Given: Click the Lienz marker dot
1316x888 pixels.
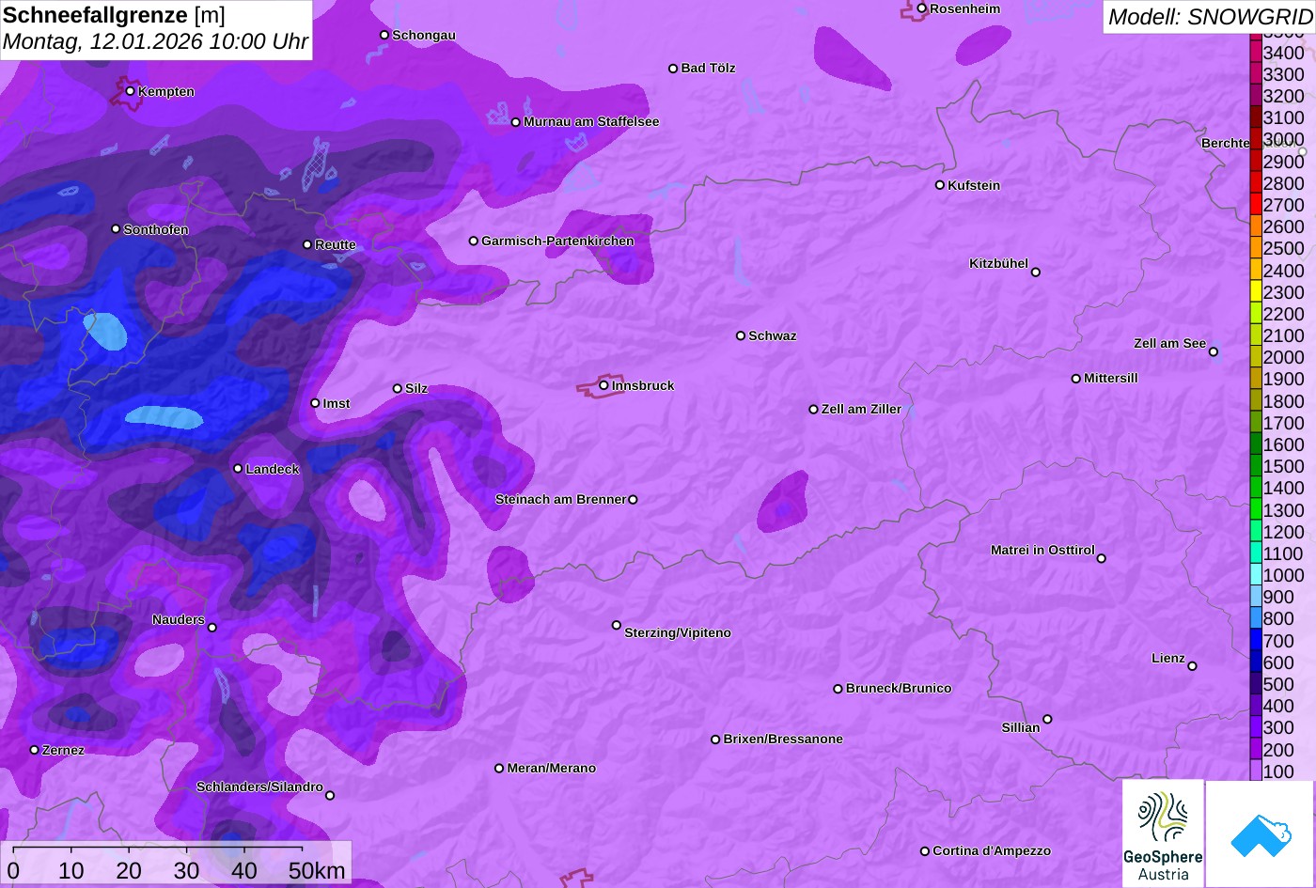Looking at the screenshot, I should (x=1192, y=666).
